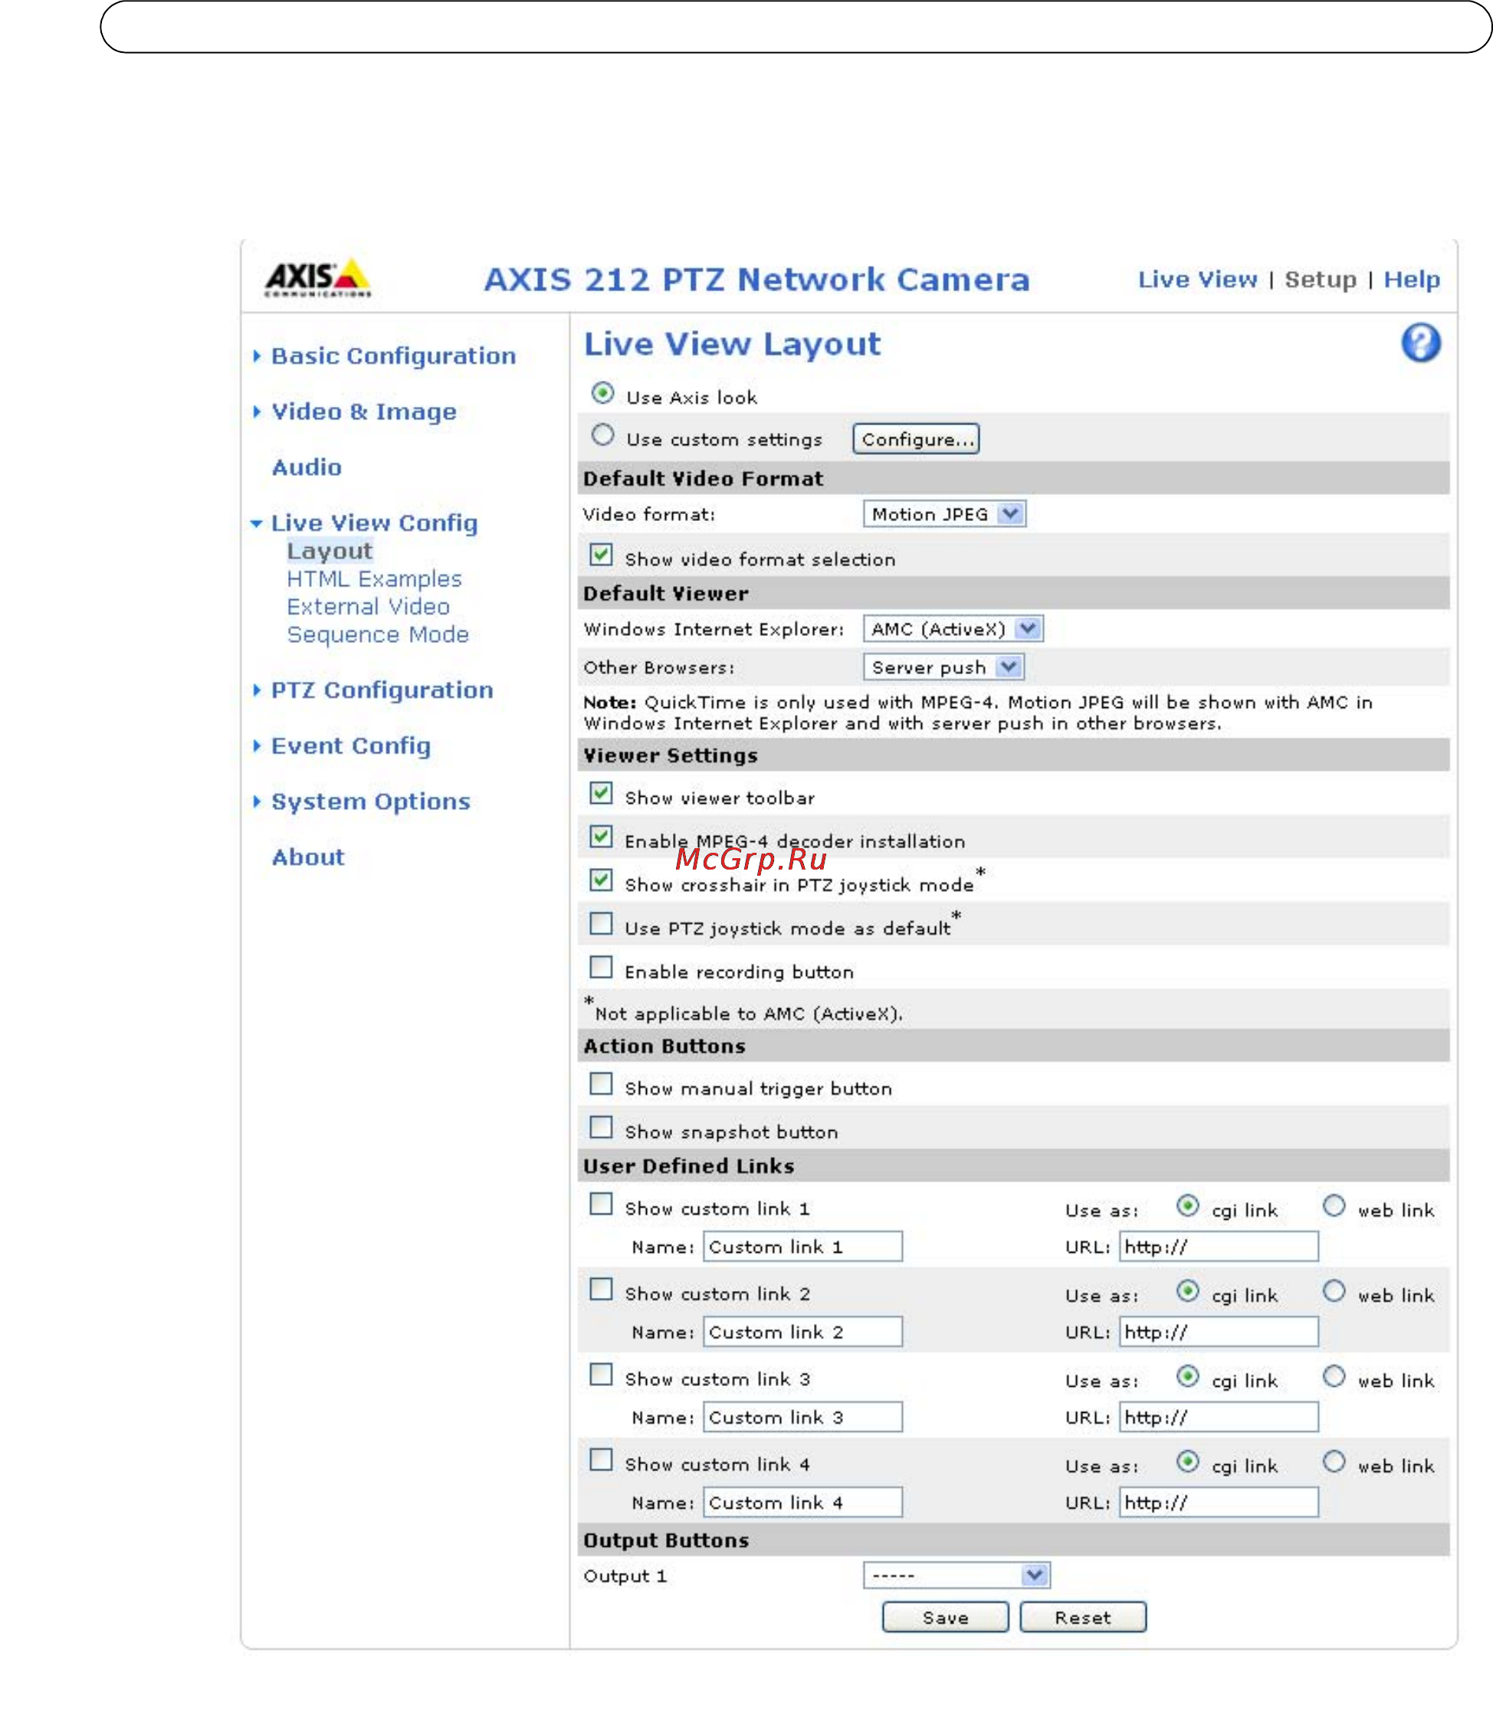Open HTML Examples submenu item
Screen dimensions: 1493x1717
click(x=374, y=578)
